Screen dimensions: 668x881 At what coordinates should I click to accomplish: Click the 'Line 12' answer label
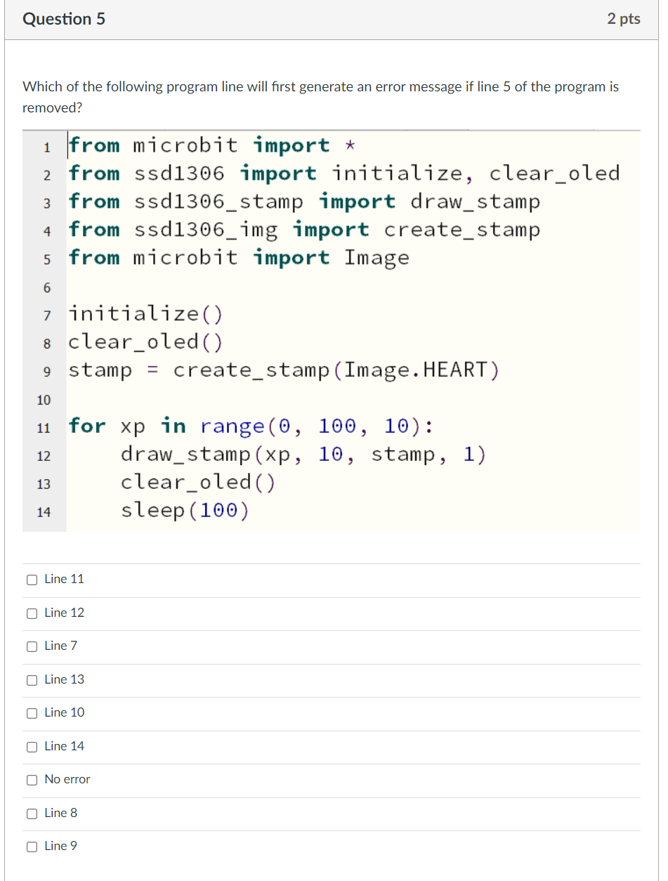64,613
